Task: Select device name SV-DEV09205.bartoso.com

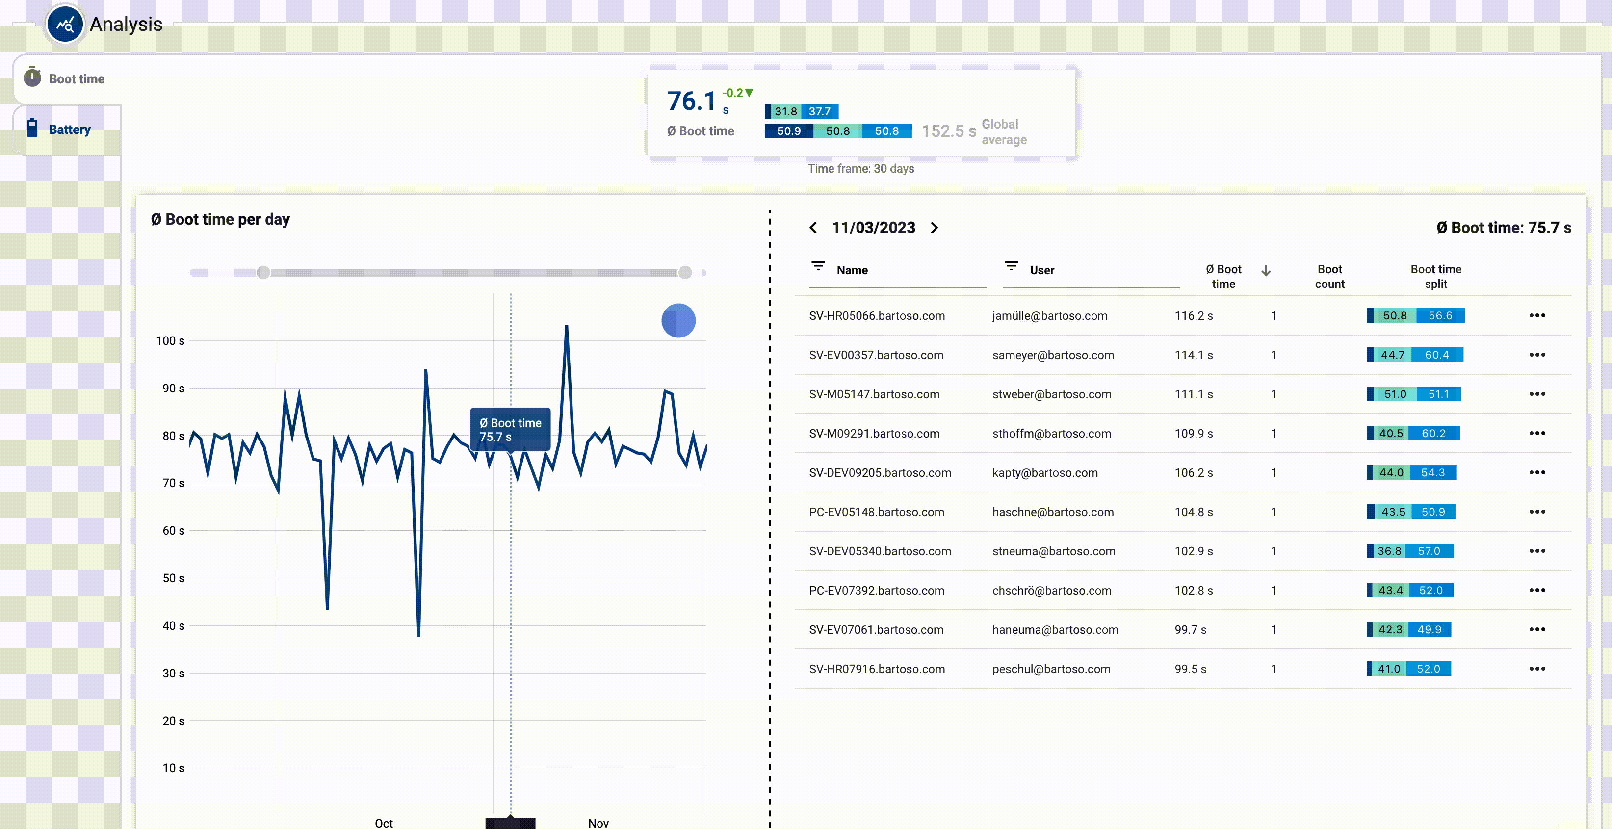Action: click(x=880, y=473)
